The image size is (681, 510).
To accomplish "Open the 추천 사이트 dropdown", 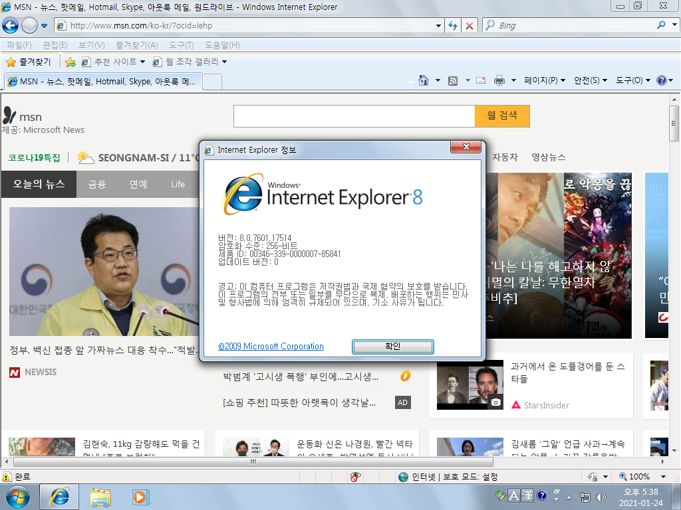I will coord(113,62).
